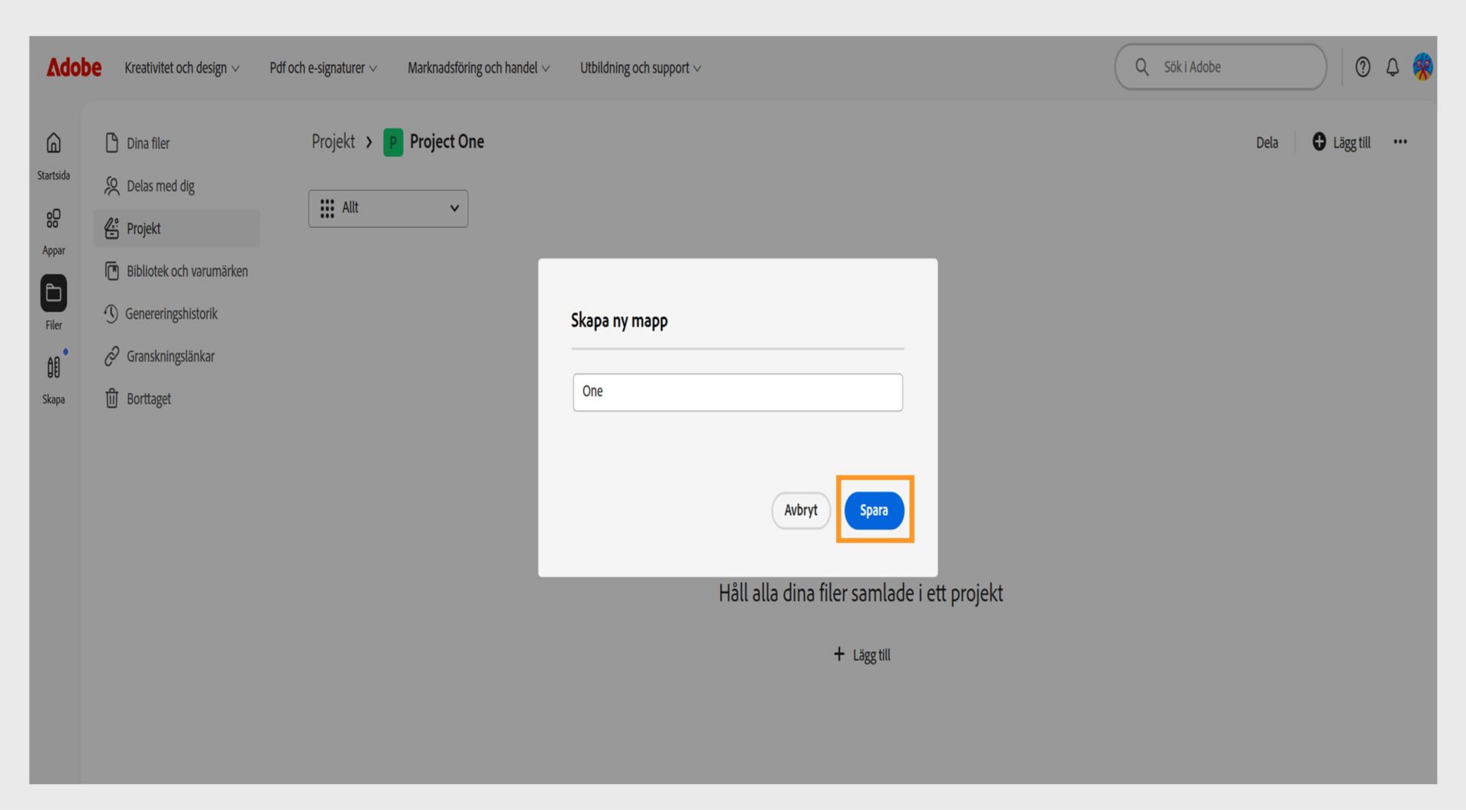This screenshot has height=810, width=1466.
Task: View Genereringshistorik history
Action: (x=173, y=314)
